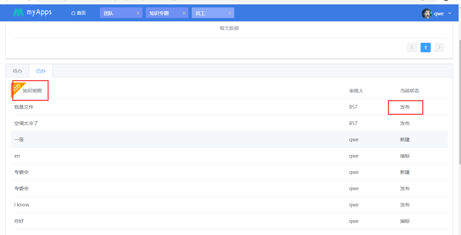Go to next page arrow
The height and width of the screenshot is (235, 461).
click(x=439, y=48)
